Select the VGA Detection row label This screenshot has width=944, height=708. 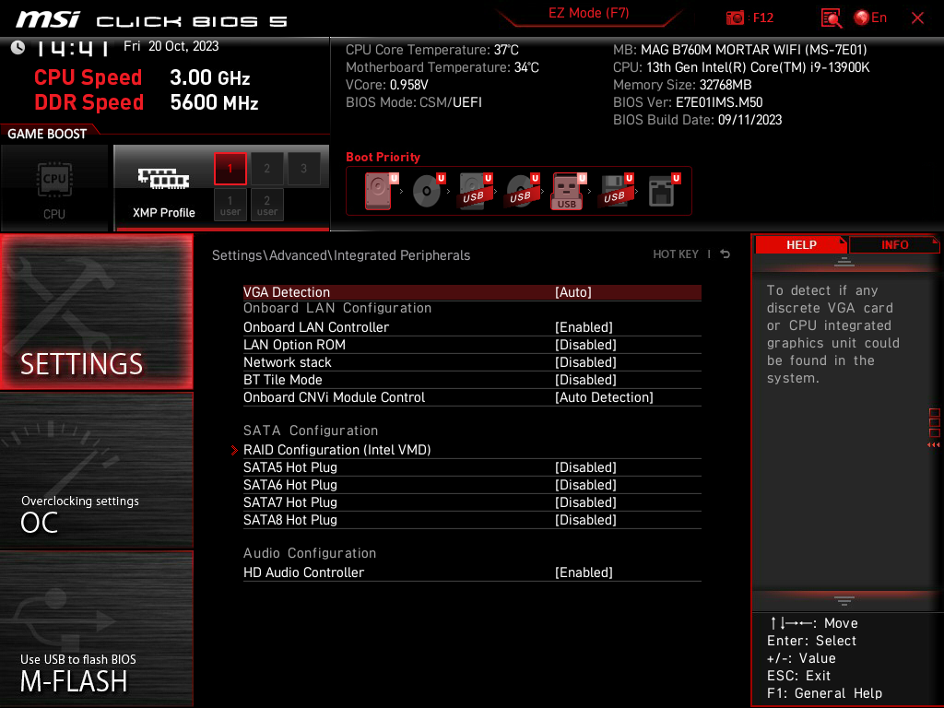click(x=287, y=292)
